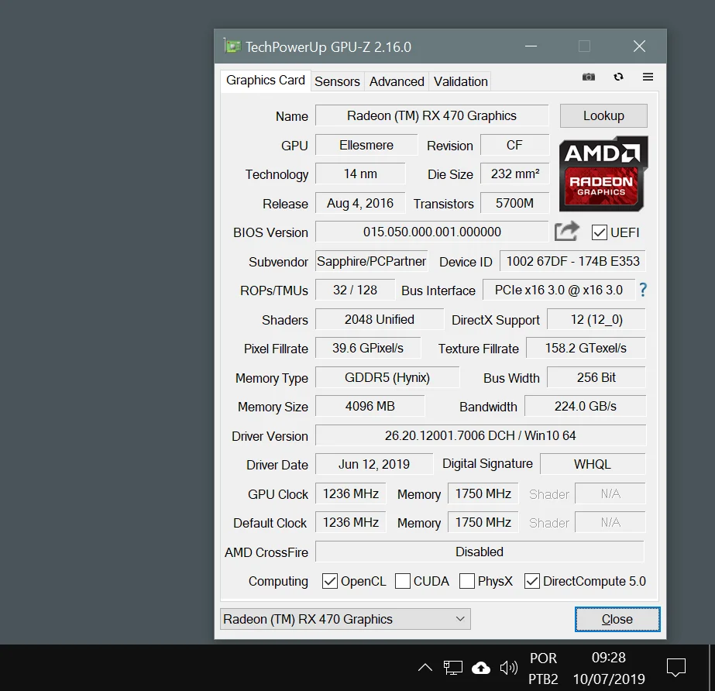The width and height of the screenshot is (715, 691).
Task: Take a screenshot with the camera icon
Action: [x=588, y=77]
